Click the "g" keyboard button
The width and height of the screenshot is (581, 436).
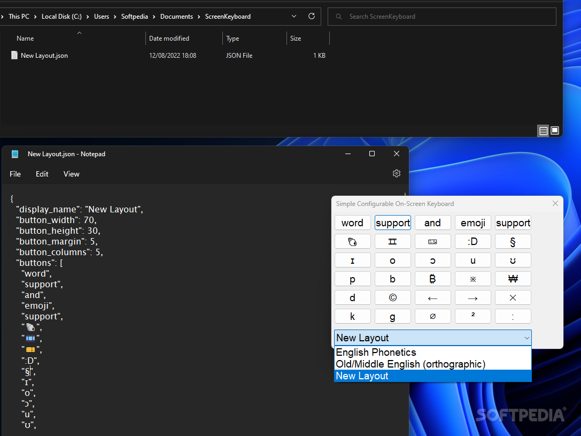392,316
